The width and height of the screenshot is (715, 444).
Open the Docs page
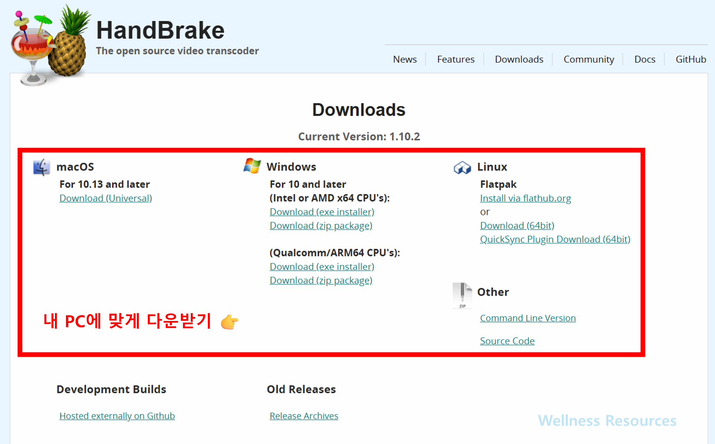[645, 59]
